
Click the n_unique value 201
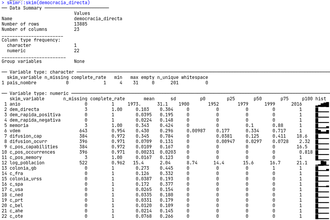tap(174, 83)
